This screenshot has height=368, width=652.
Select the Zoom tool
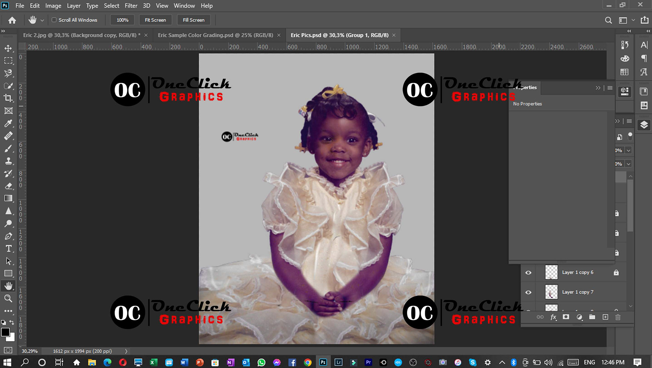[8, 298]
